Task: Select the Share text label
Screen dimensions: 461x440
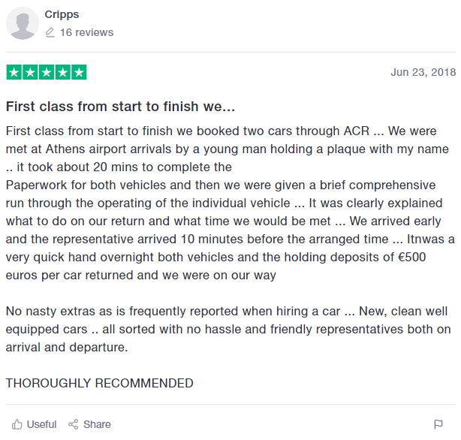Action: [97, 424]
